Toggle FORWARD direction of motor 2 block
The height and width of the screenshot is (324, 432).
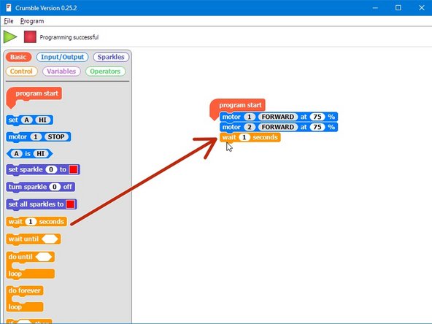[x=278, y=127]
